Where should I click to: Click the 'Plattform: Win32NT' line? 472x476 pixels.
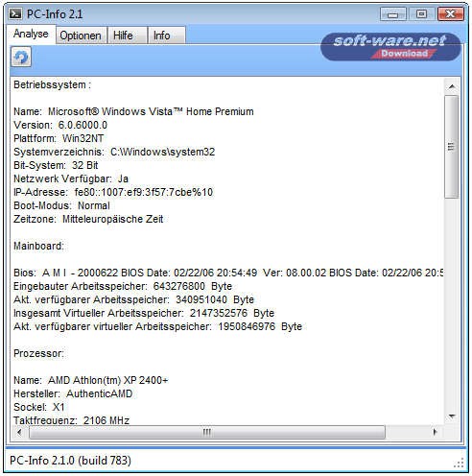click(59, 138)
